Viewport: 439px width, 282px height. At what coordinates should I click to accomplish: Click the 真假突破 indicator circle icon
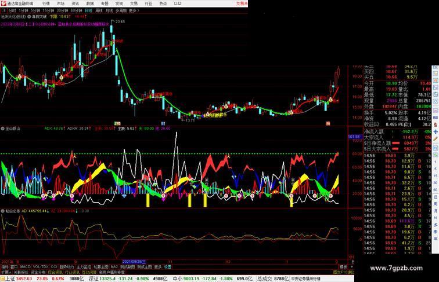(x=29, y=16)
